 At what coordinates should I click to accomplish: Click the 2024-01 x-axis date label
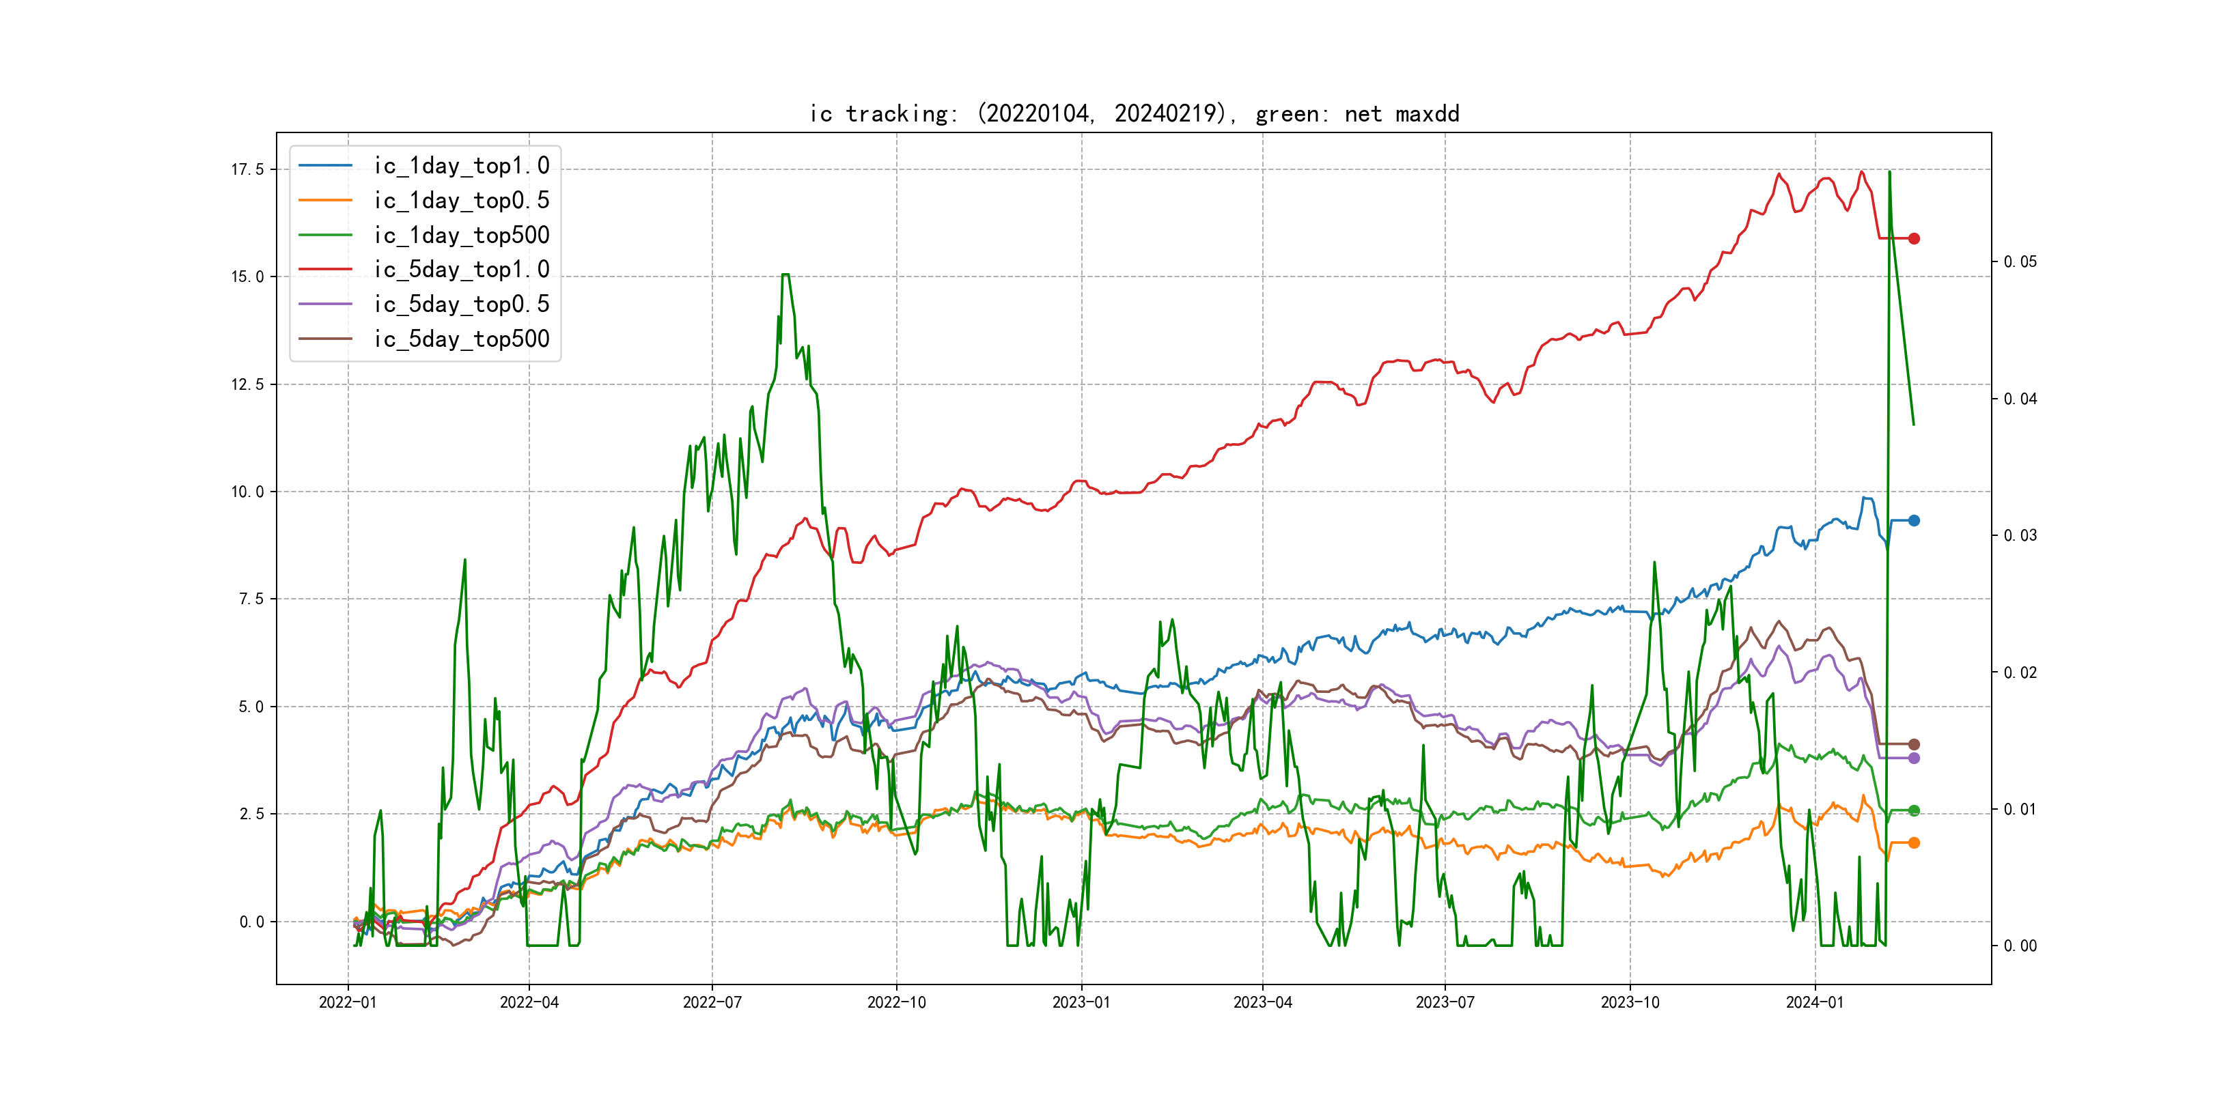pos(1814,1002)
